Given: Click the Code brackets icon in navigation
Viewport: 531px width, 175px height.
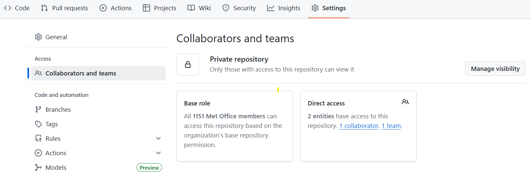Looking at the screenshot, I should tap(8, 8).
